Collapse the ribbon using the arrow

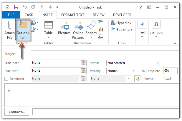point(175,43)
